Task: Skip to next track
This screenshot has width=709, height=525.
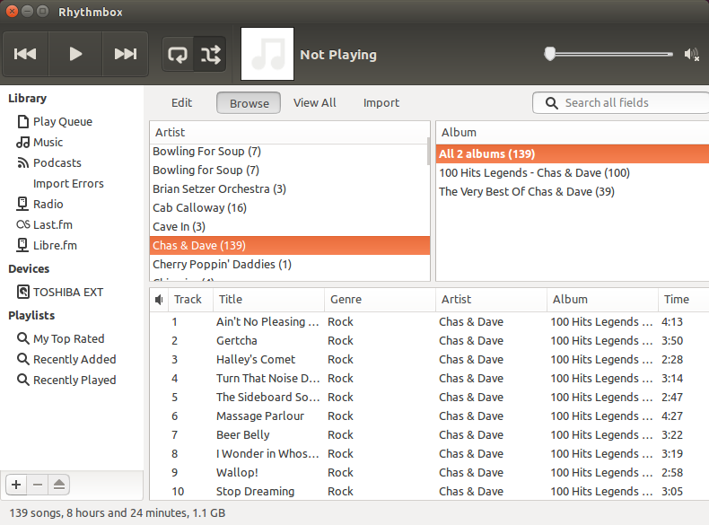Action: (126, 54)
